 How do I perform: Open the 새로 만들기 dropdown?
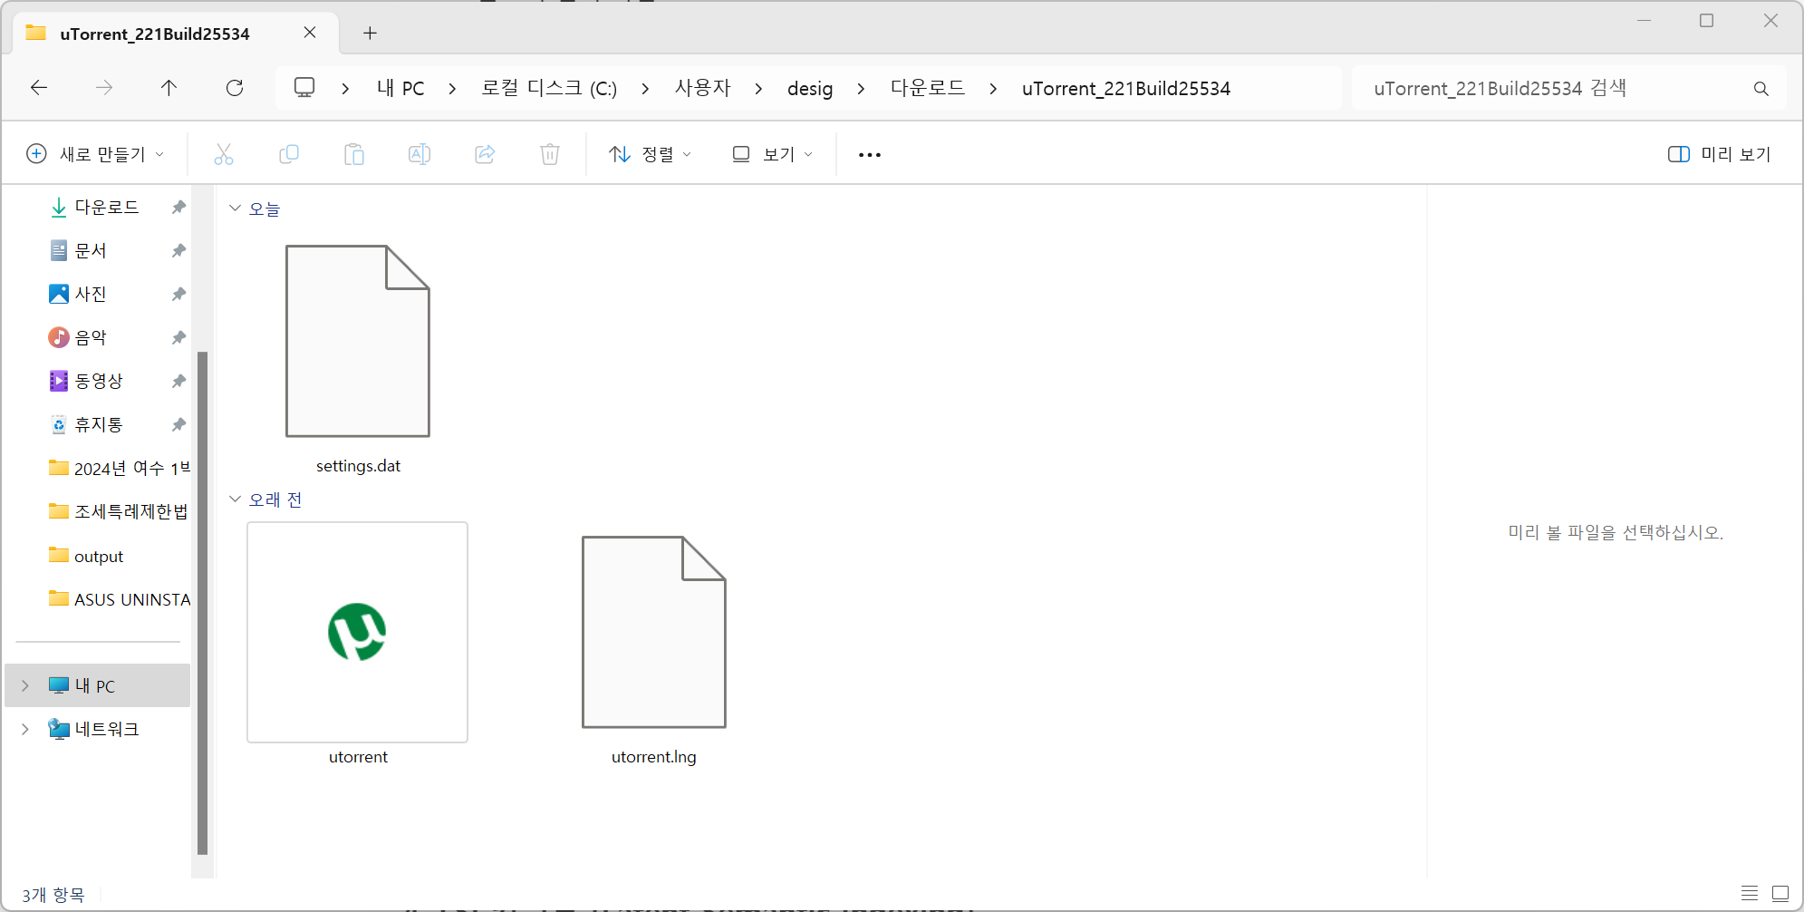96,154
